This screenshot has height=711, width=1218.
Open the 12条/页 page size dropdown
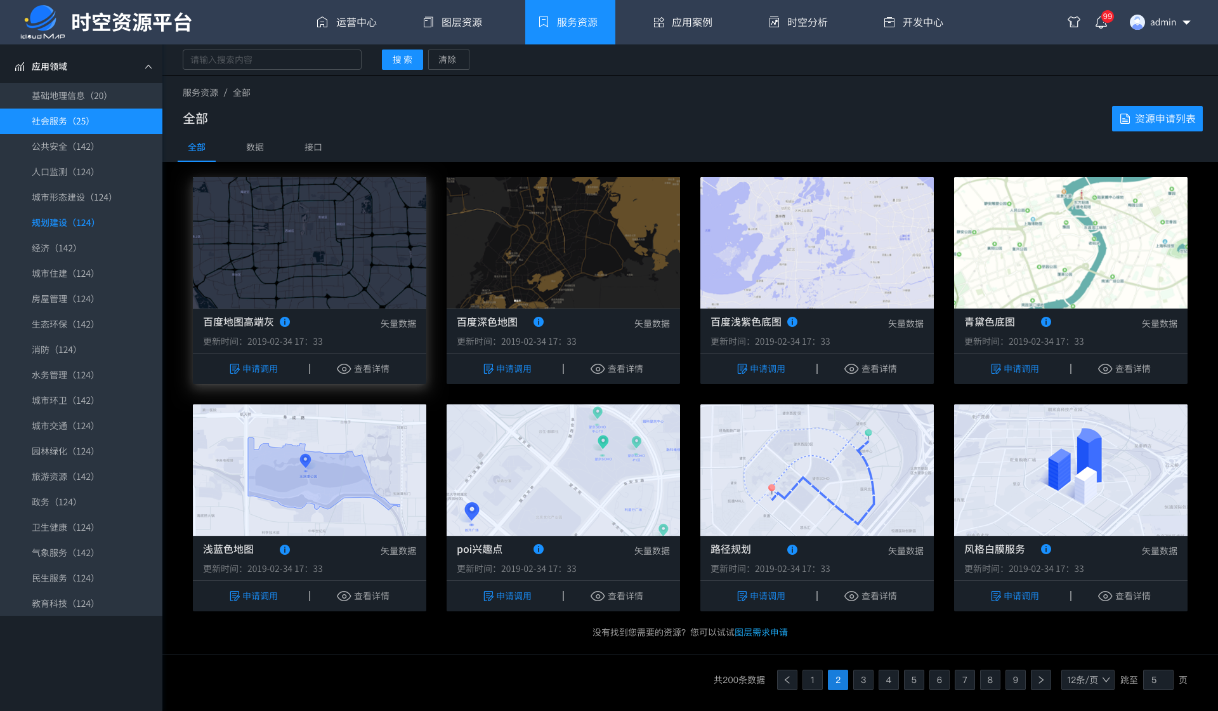point(1087,680)
